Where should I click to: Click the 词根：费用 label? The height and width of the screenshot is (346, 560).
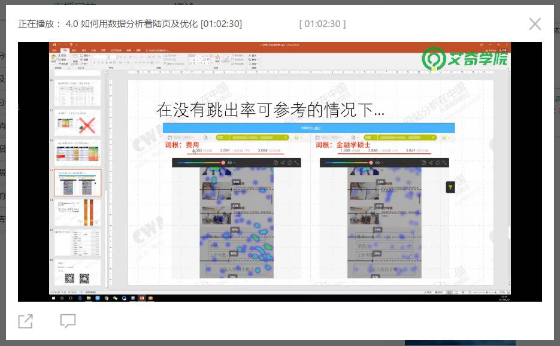(x=182, y=145)
